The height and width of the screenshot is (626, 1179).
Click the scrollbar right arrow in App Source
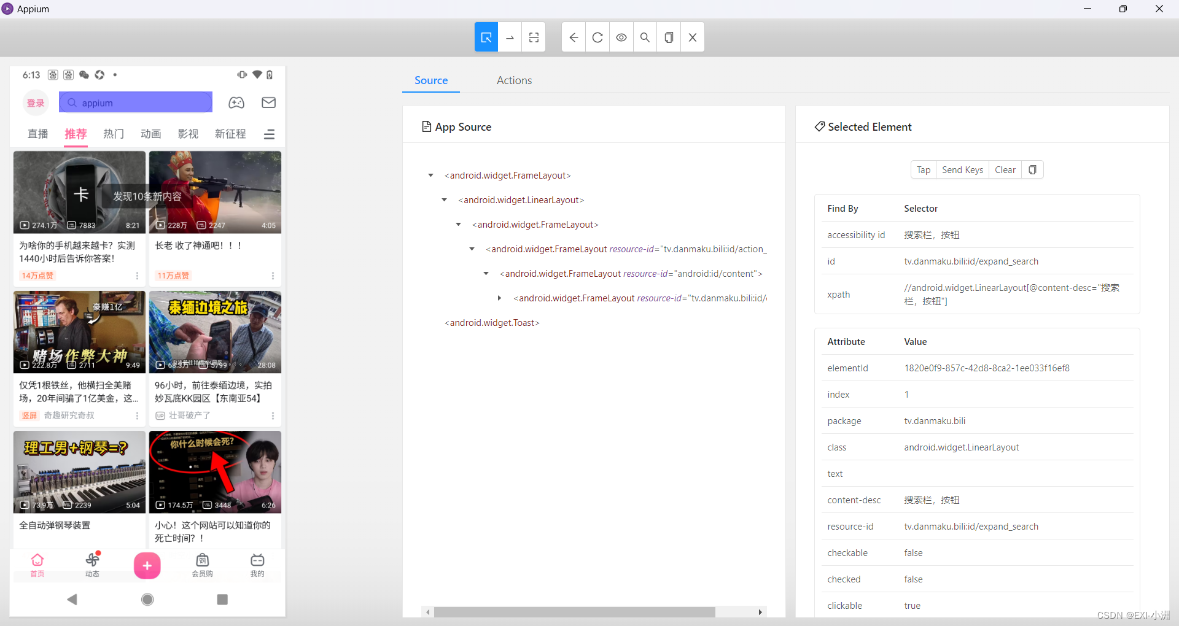[760, 612]
